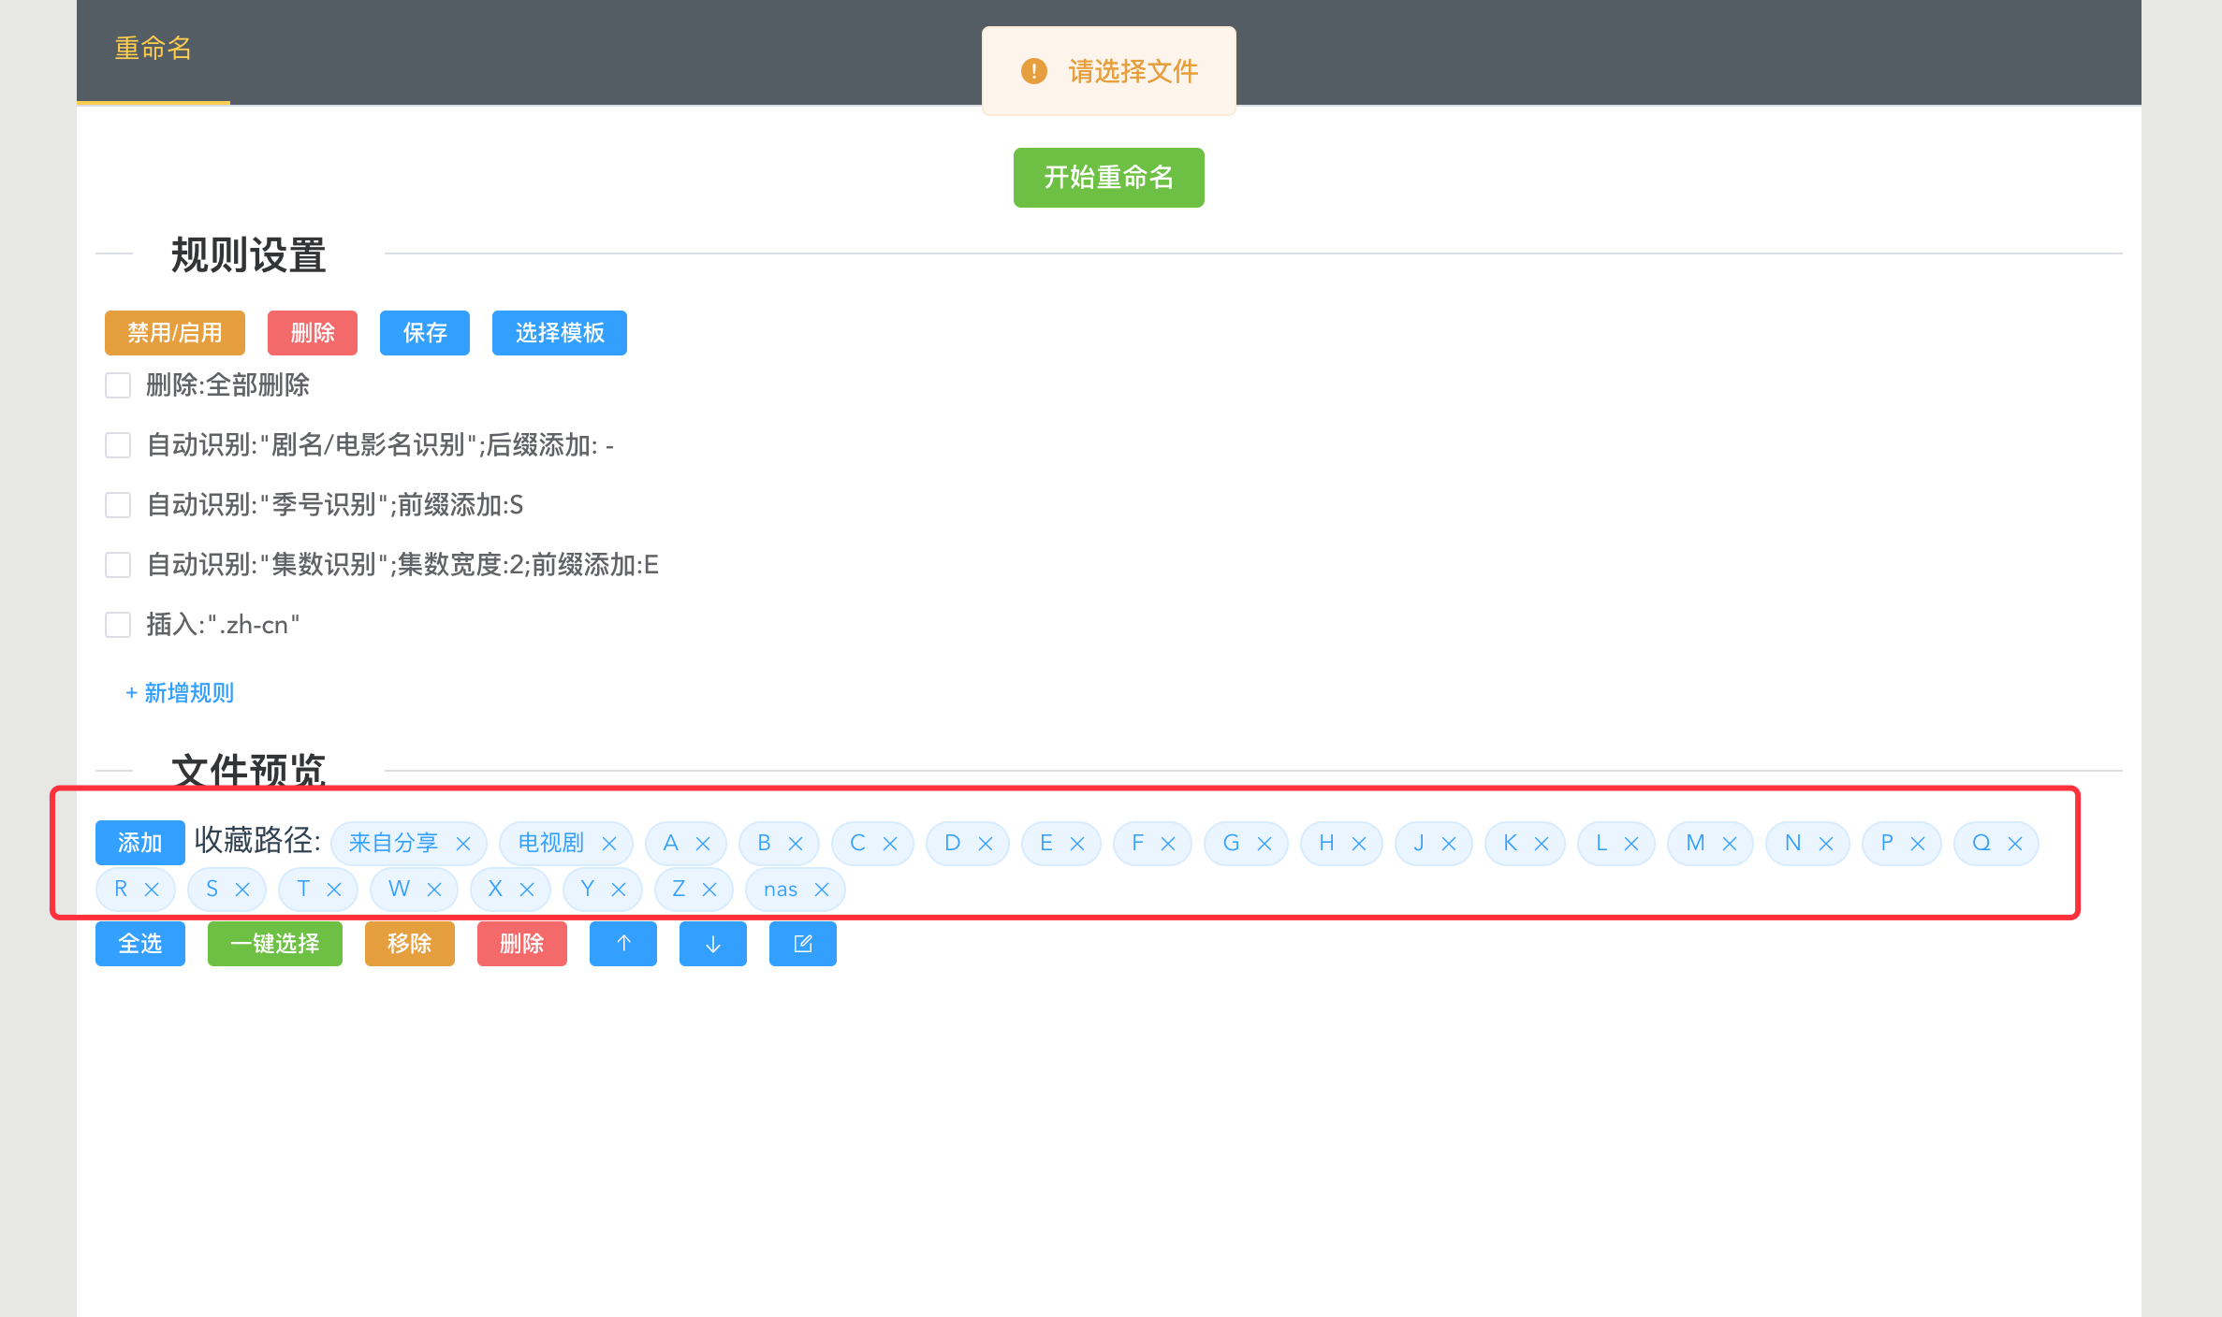The image size is (2222, 1317).
Task: Tick the 集数识别 rule checkbox
Action: [118, 565]
